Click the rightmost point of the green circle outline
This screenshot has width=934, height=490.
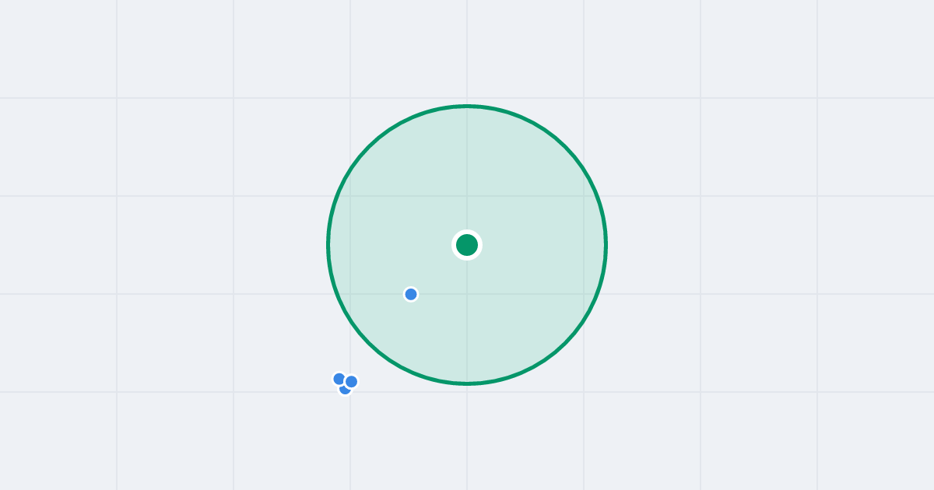pos(606,245)
